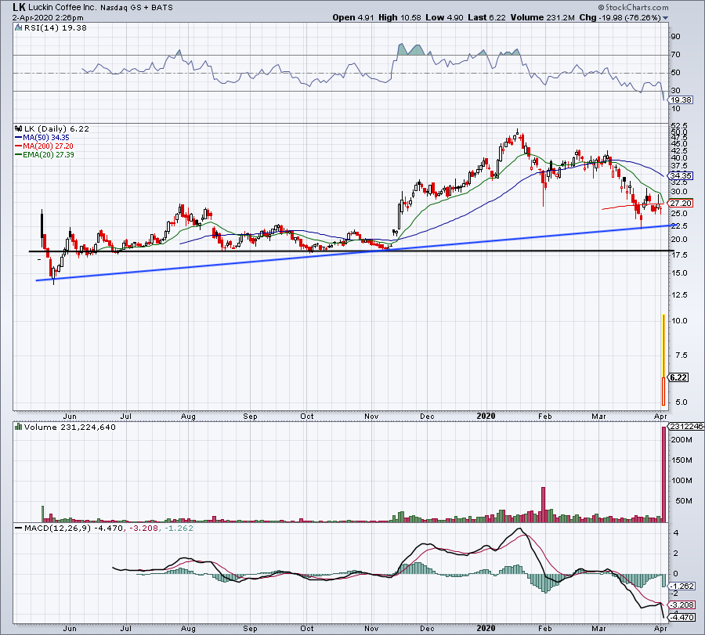Screen dimensions: 705x635
Task: Click the rising blue trendline
Action: pos(356,253)
